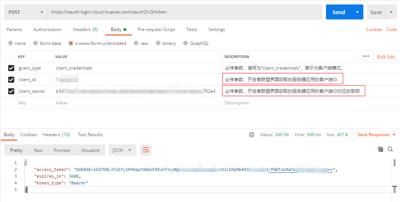Click the client_id key cell
Screen dimensions: 400x202
coord(35,80)
